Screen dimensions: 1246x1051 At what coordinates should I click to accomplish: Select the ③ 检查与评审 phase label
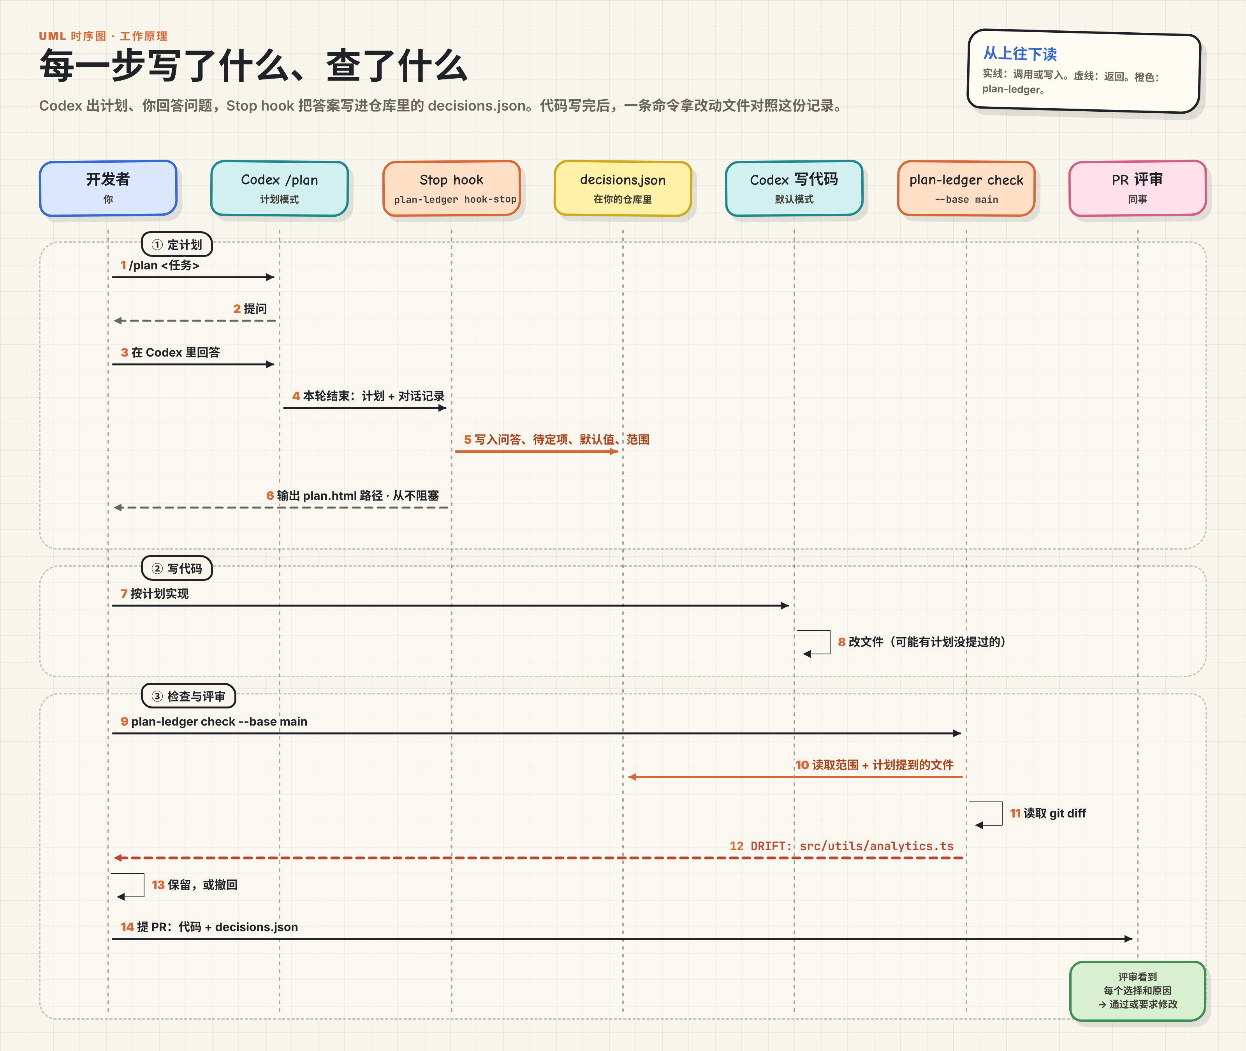[188, 696]
